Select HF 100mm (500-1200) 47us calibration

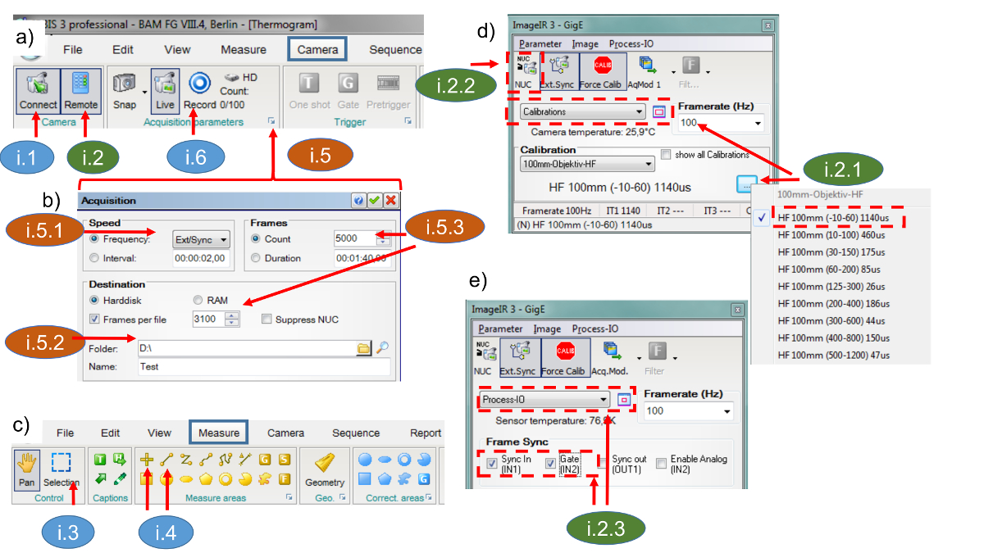tap(833, 356)
